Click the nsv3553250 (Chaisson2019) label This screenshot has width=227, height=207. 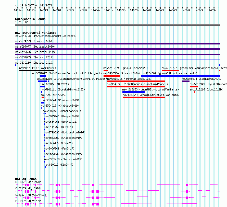pyautogui.click(x=63, y=138)
